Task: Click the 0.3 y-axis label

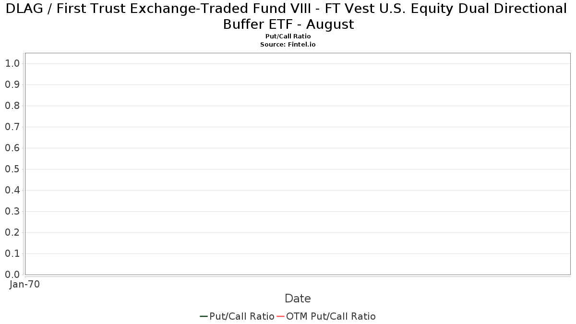Action: [x=12, y=211]
